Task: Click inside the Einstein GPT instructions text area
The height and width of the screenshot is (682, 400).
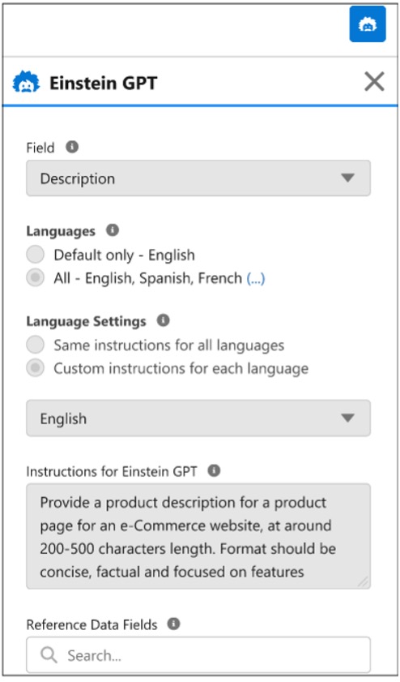Action: coord(198,536)
